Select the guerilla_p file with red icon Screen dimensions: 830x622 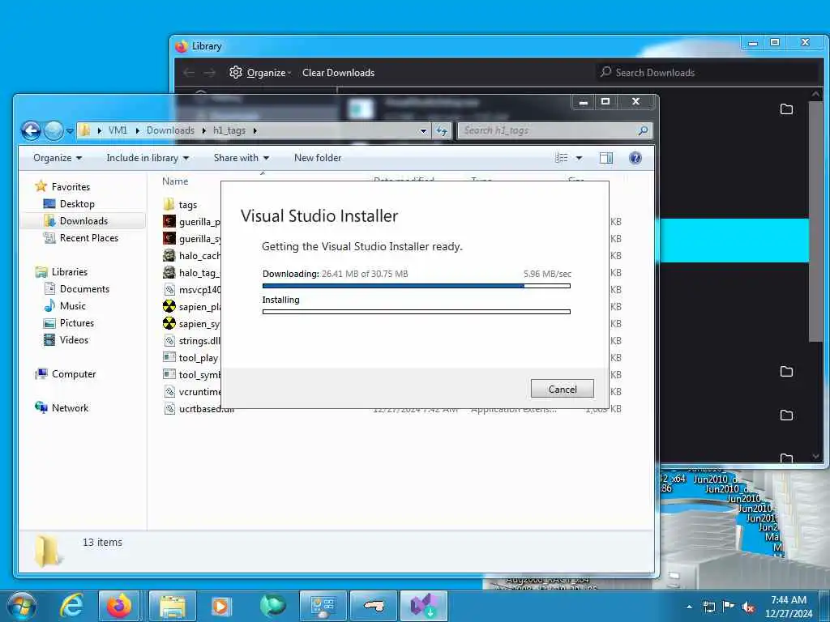coord(191,222)
